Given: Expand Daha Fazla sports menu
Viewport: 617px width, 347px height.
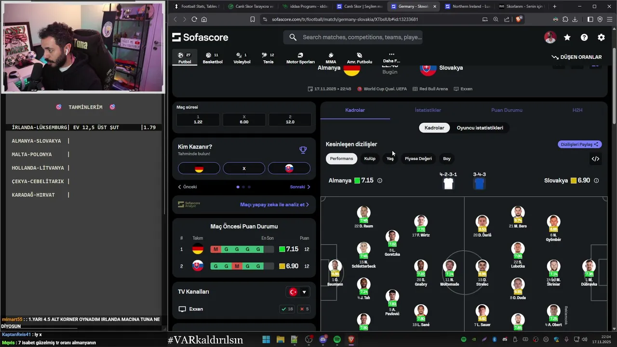Looking at the screenshot, I should tap(391, 58).
